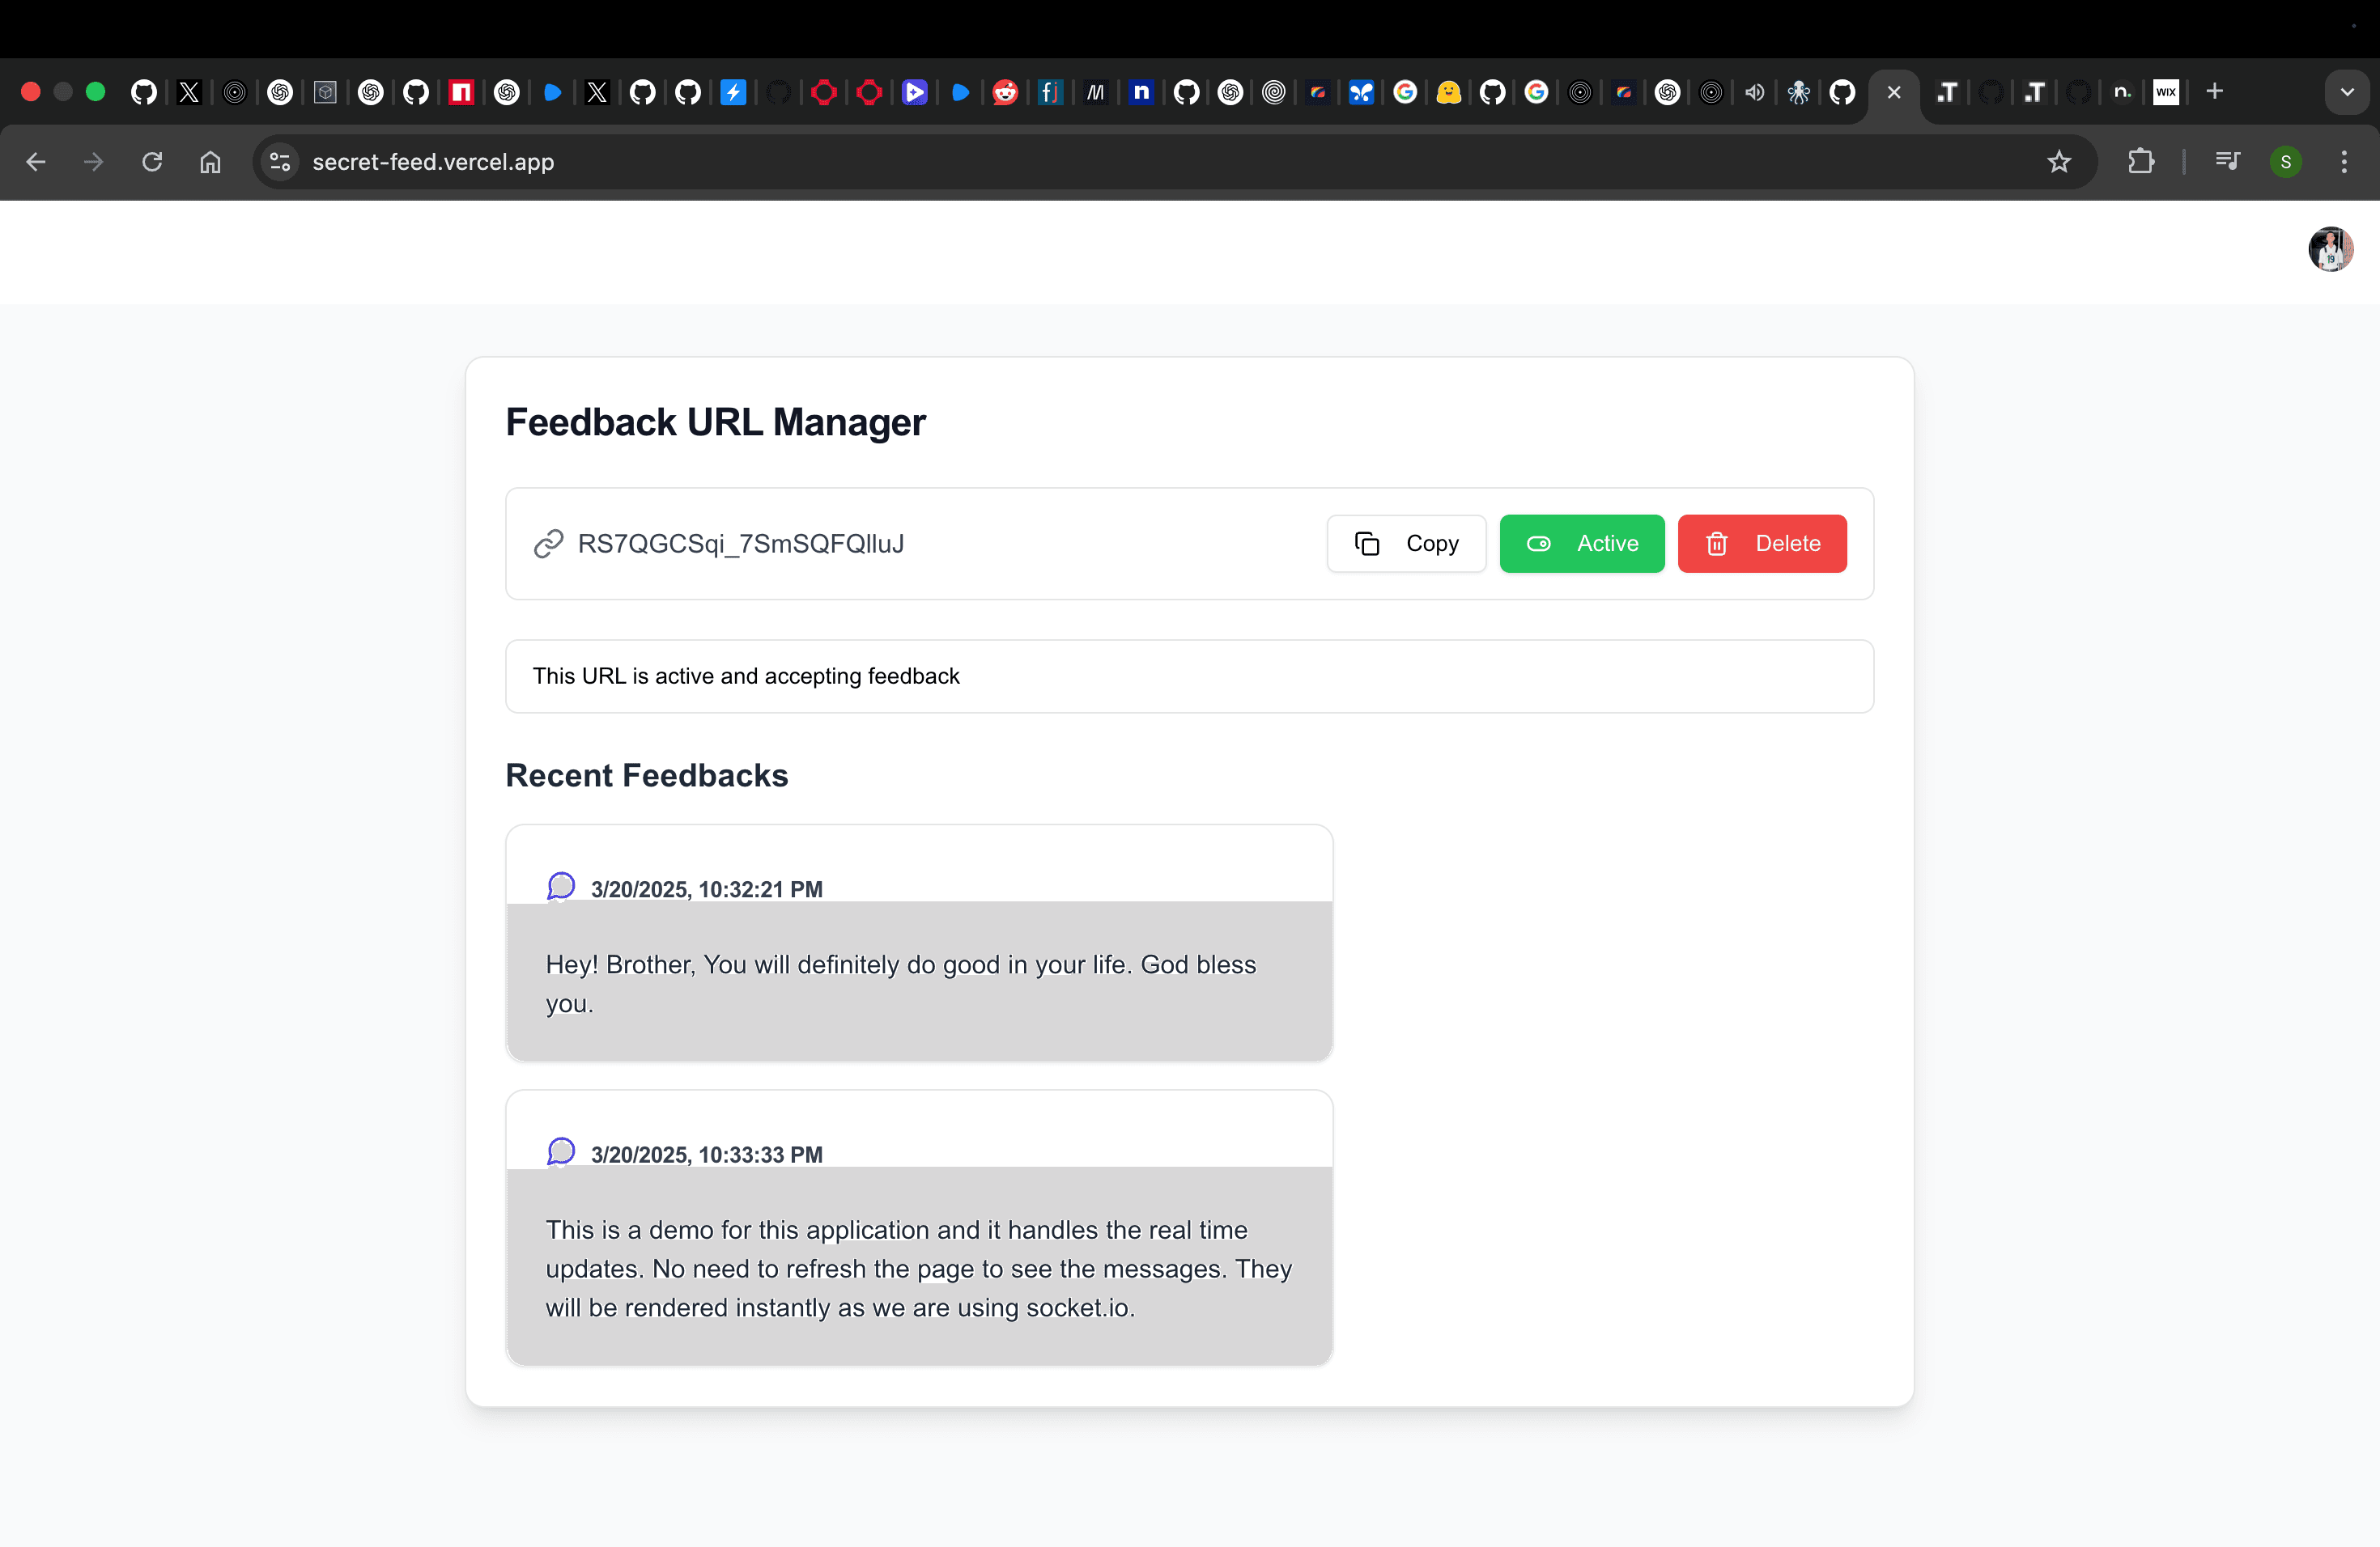The height and width of the screenshot is (1547, 2380).
Task: Delete the feedback URL with red button
Action: (x=1761, y=544)
